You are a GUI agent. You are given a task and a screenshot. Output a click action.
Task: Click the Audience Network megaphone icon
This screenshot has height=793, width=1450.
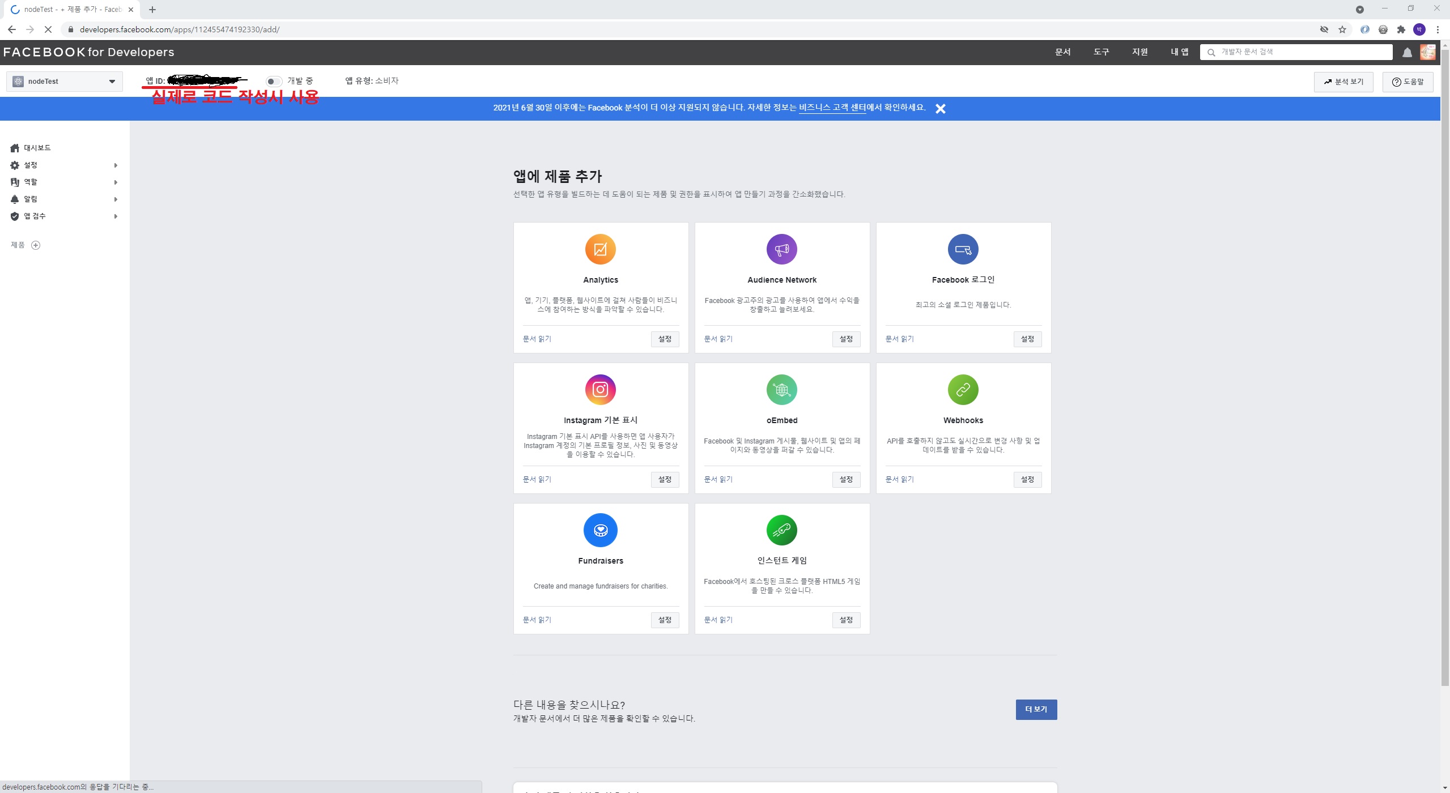(781, 249)
